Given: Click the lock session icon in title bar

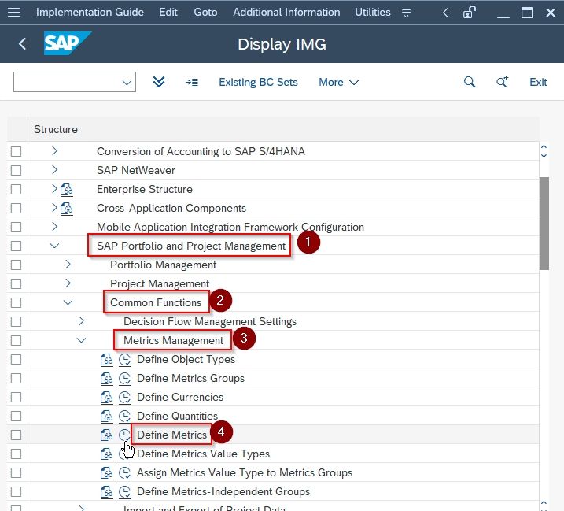Looking at the screenshot, I should (x=469, y=13).
